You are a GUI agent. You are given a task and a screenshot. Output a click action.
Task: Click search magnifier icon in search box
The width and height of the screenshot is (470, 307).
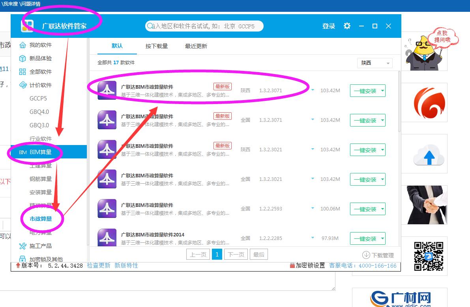pos(150,26)
